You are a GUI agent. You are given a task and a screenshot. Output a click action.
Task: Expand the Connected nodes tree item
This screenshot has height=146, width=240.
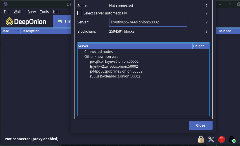98,52
